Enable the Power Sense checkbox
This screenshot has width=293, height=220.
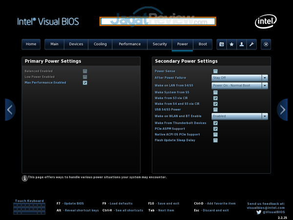tap(215, 71)
